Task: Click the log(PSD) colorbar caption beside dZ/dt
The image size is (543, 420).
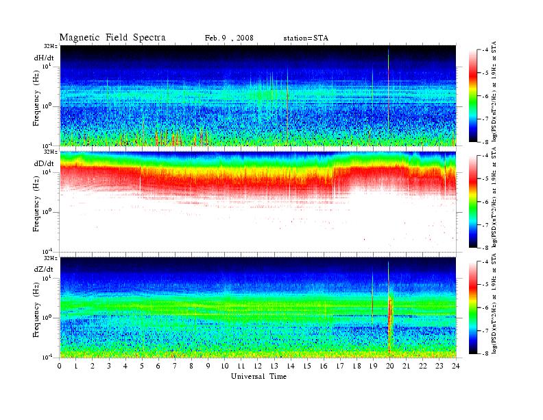Action: point(494,303)
